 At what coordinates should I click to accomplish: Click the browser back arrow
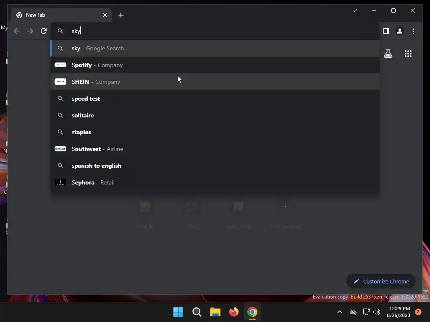point(17,31)
